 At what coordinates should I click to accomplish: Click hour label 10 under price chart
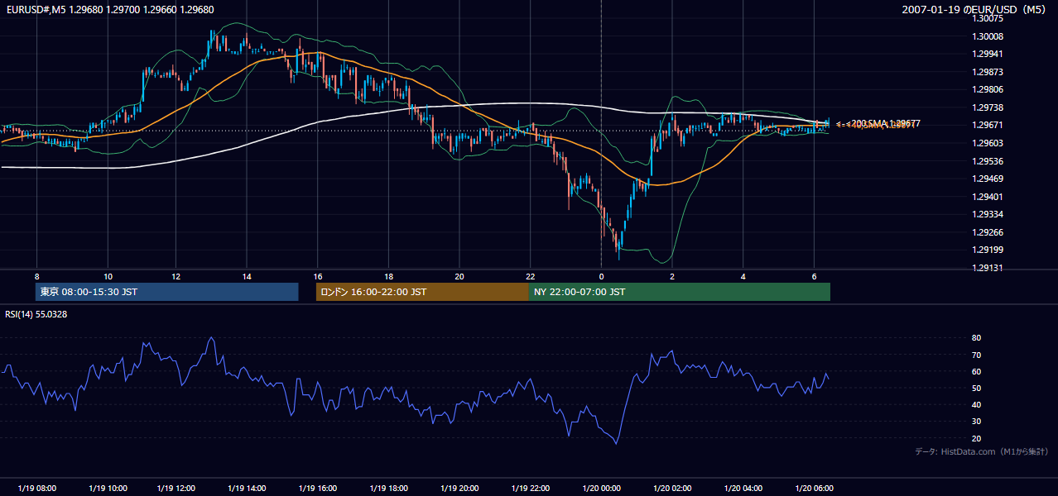pos(108,276)
